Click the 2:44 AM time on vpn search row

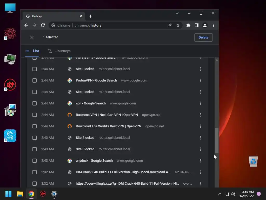point(48,103)
